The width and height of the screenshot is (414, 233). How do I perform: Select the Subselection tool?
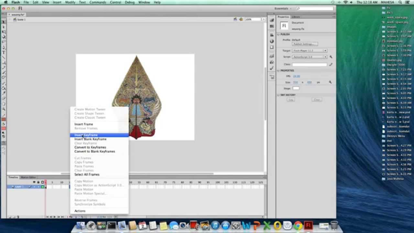[4, 27]
